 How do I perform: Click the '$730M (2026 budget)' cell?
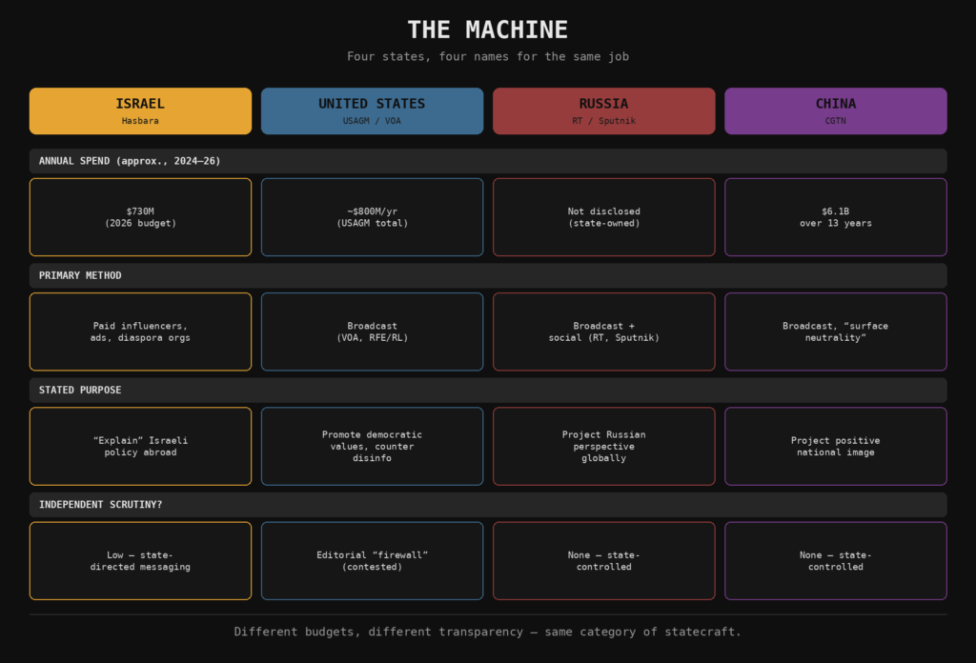click(141, 217)
